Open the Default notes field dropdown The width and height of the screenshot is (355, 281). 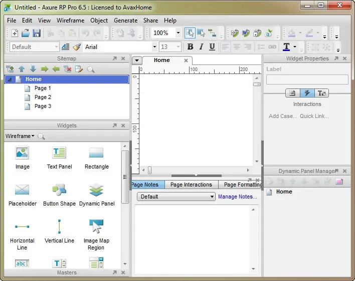[176, 196]
